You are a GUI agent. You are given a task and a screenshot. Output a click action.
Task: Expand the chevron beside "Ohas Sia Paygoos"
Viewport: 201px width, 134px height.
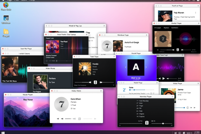coord(113,85)
